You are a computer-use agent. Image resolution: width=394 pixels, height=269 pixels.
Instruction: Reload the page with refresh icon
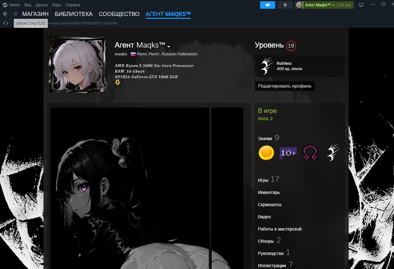6,23
